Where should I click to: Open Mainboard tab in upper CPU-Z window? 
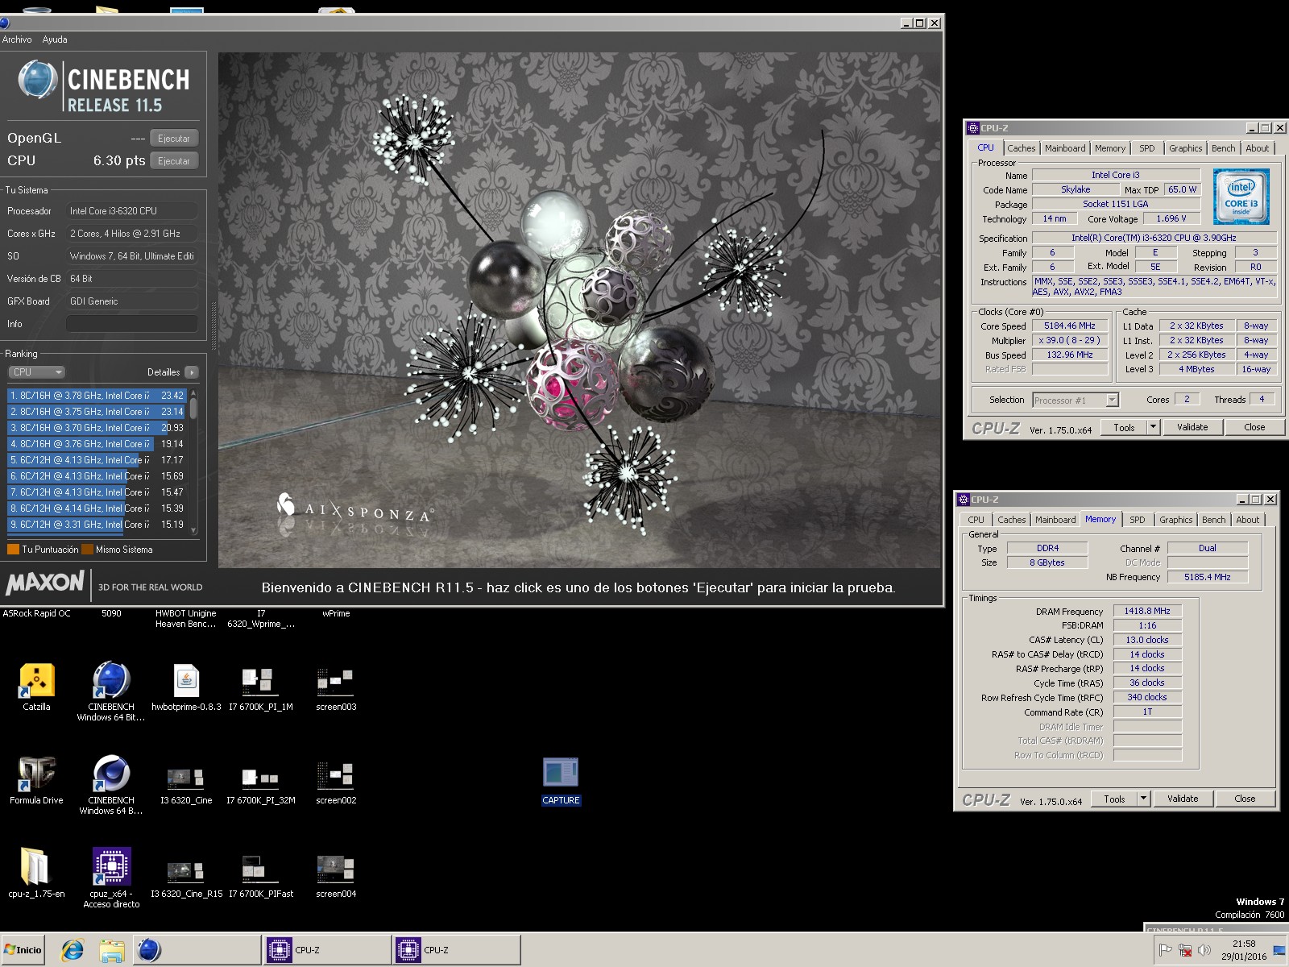tap(1065, 148)
